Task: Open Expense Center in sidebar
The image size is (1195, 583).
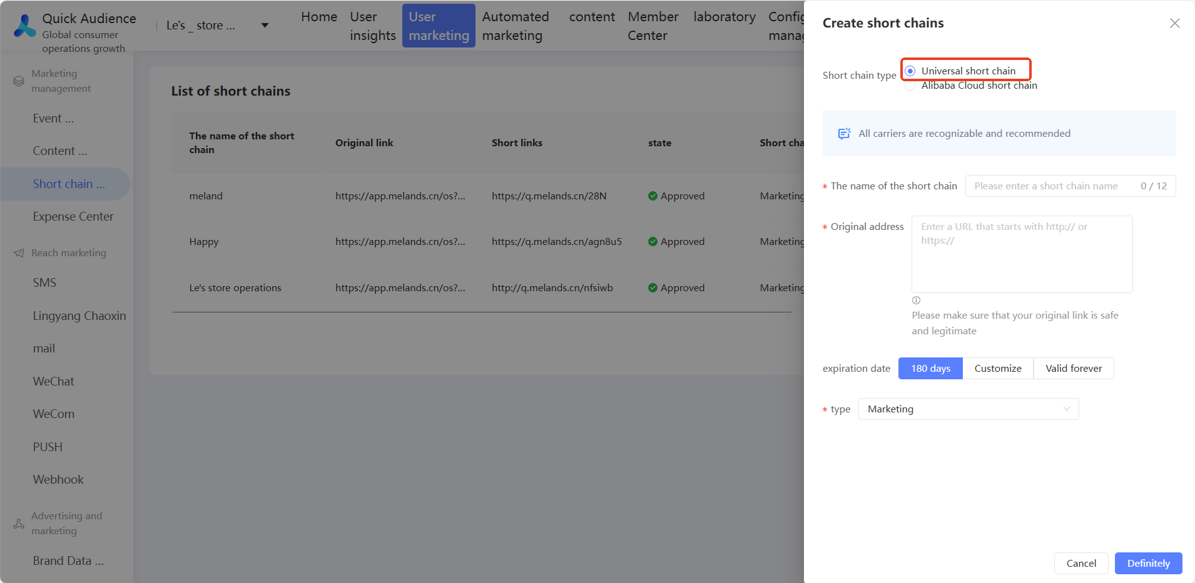Action: pyautogui.click(x=73, y=217)
